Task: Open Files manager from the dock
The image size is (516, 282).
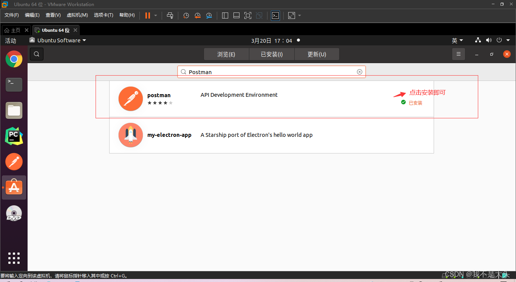Action: click(x=14, y=110)
